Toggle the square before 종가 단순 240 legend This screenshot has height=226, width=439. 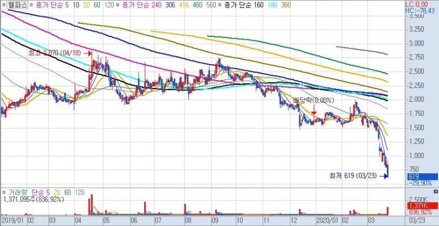coord(118,5)
